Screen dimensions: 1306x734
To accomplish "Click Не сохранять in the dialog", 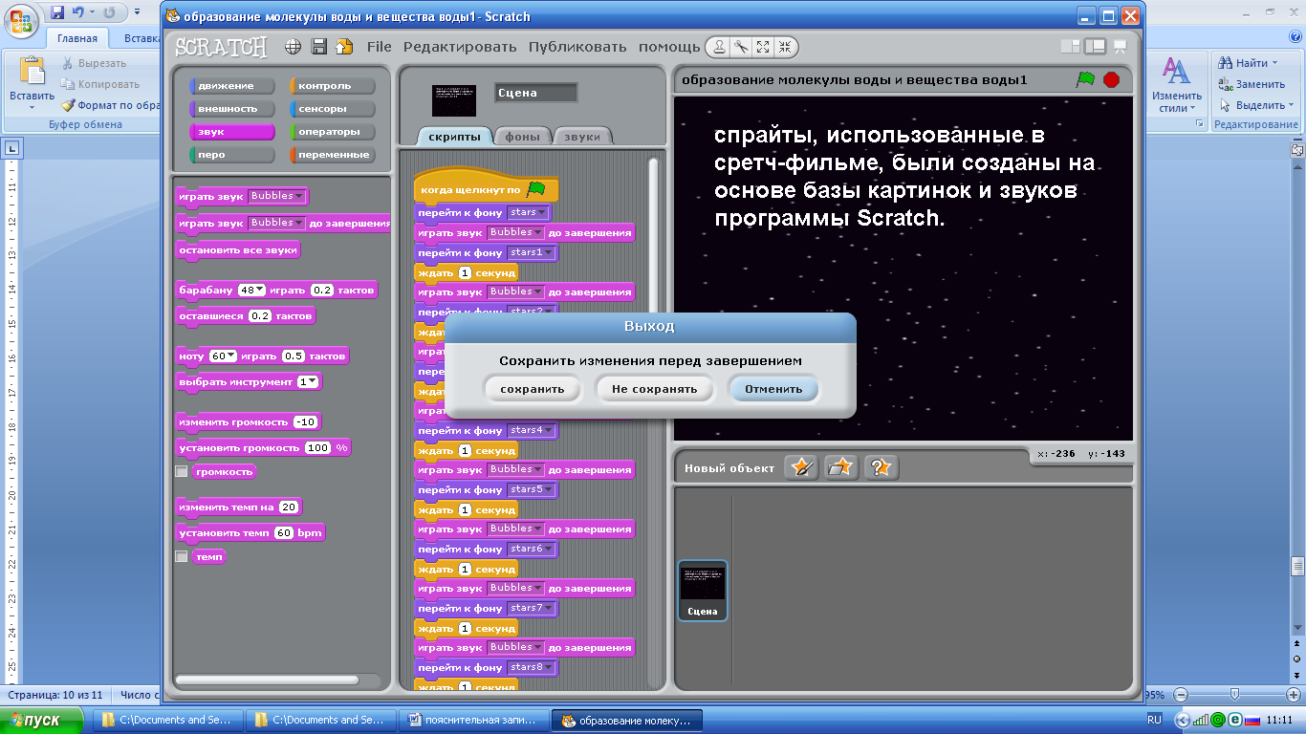I will 655,389.
